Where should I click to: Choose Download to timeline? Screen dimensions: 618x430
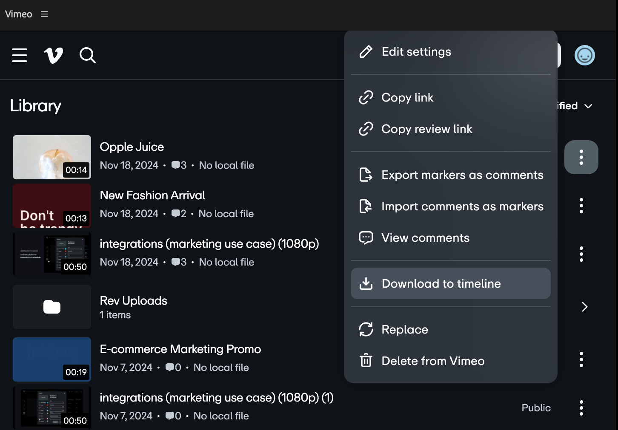tap(441, 283)
